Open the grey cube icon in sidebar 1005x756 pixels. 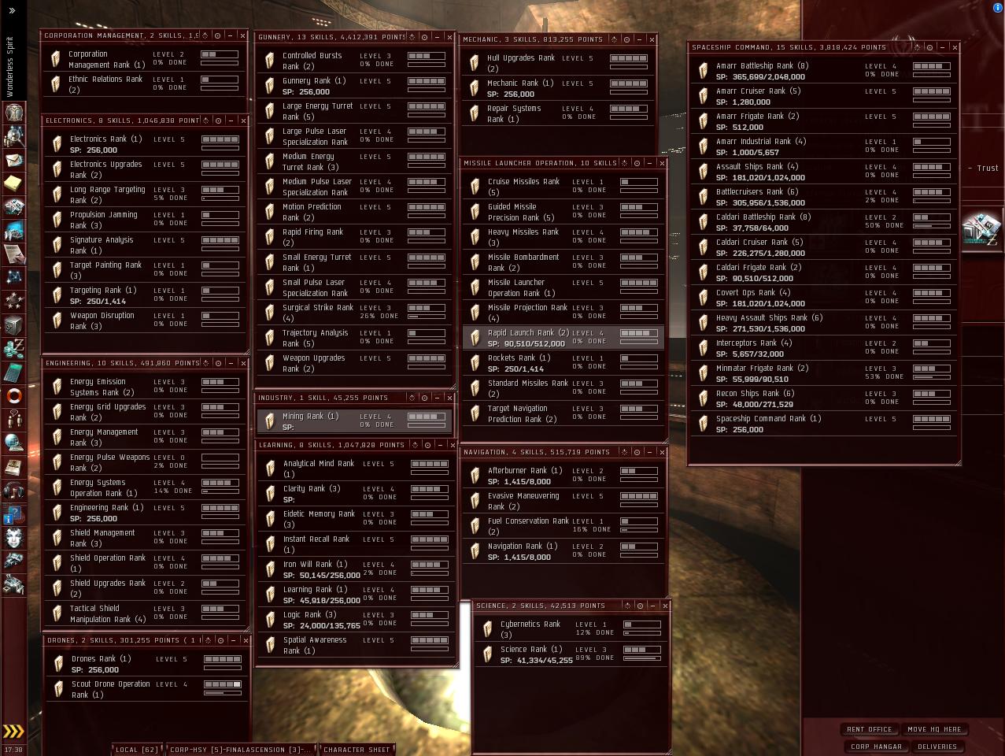tap(13, 325)
